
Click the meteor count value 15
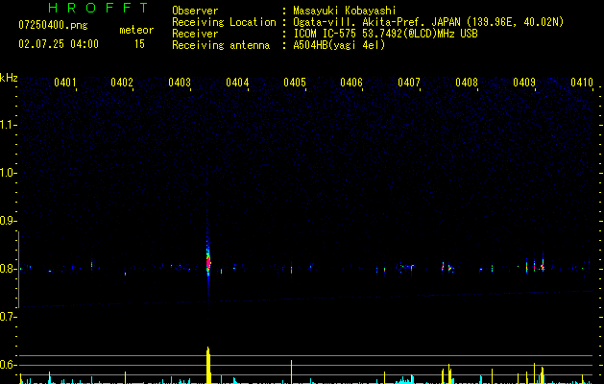[139, 44]
